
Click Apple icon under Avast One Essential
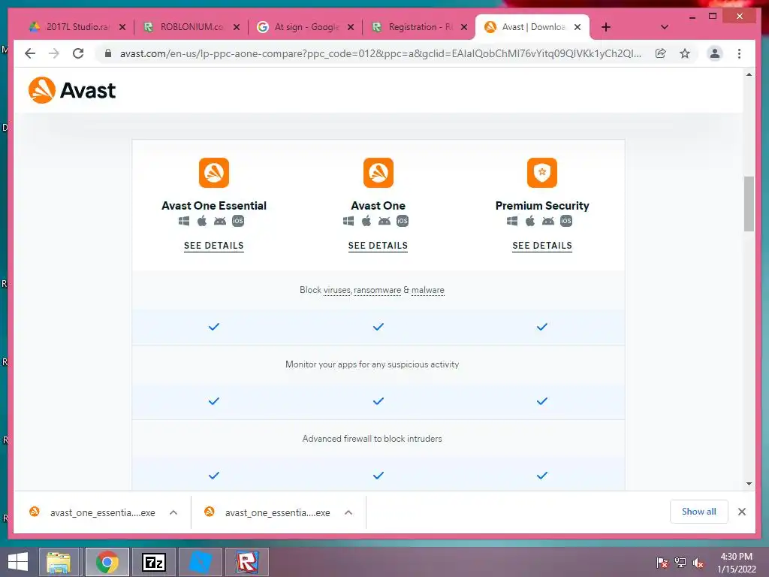click(202, 221)
